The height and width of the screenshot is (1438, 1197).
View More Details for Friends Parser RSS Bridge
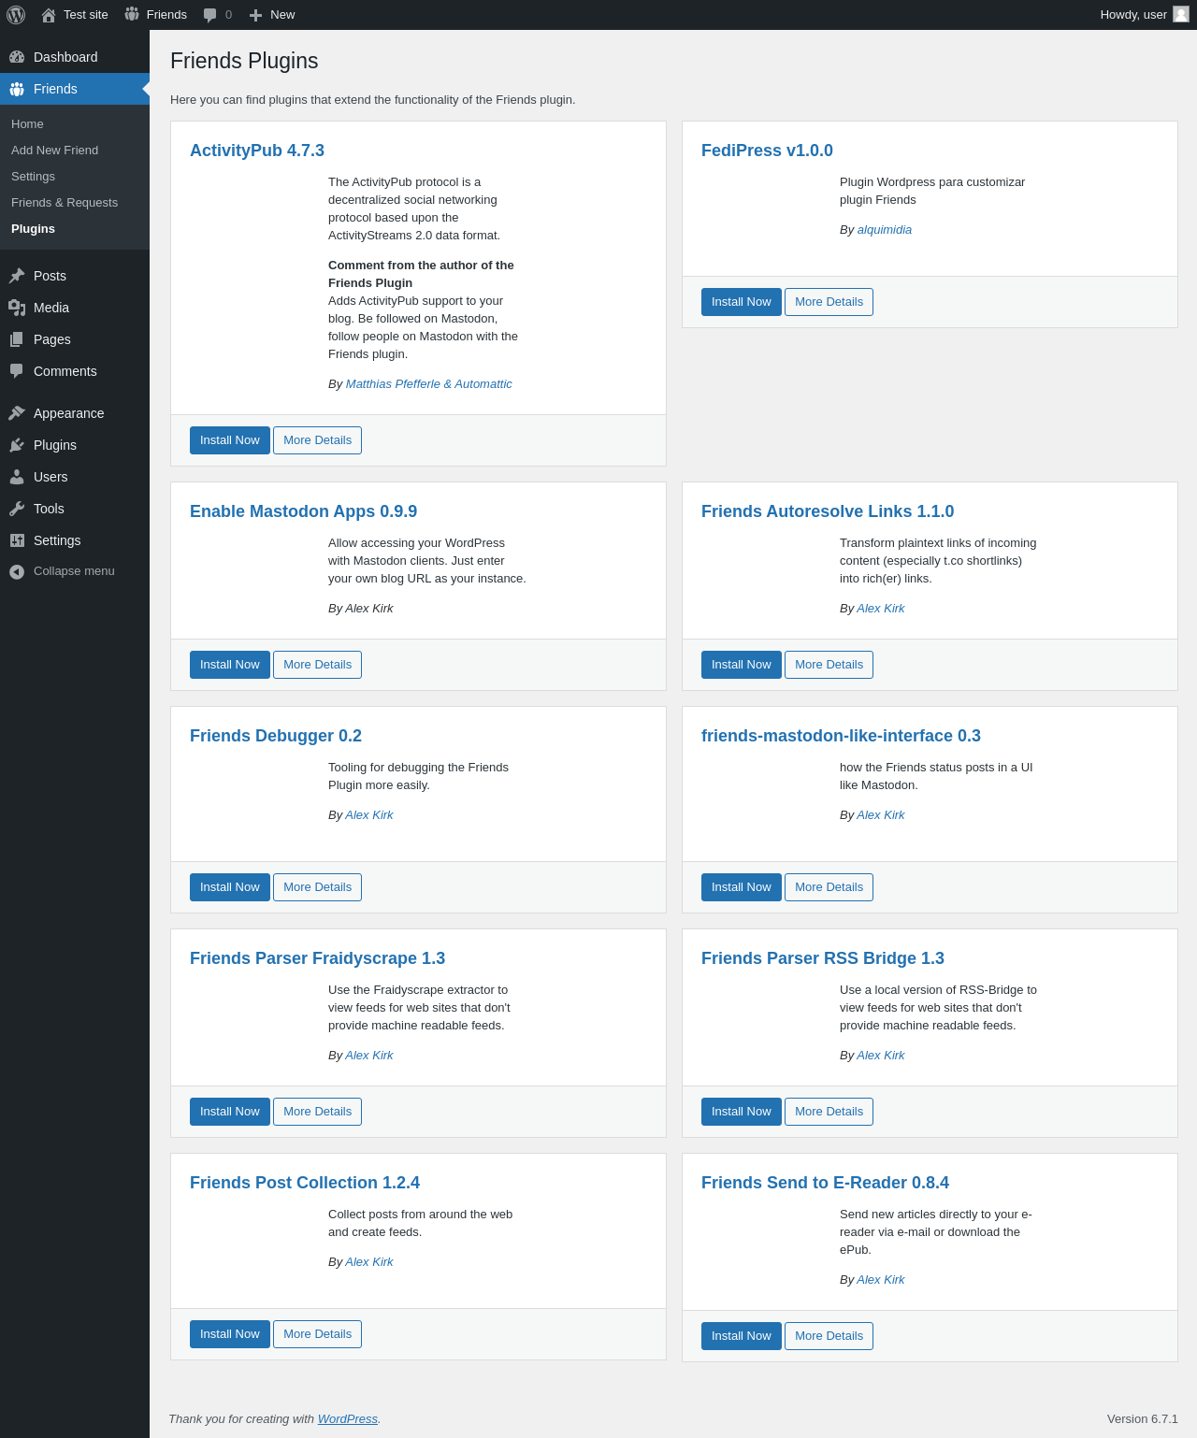[x=829, y=1112]
